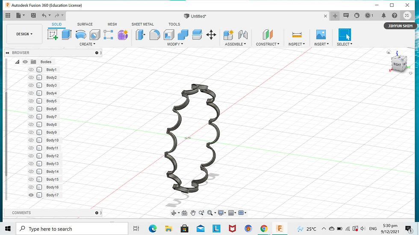Open the Orbit navigation tool
The image size is (419, 235).
174,213
